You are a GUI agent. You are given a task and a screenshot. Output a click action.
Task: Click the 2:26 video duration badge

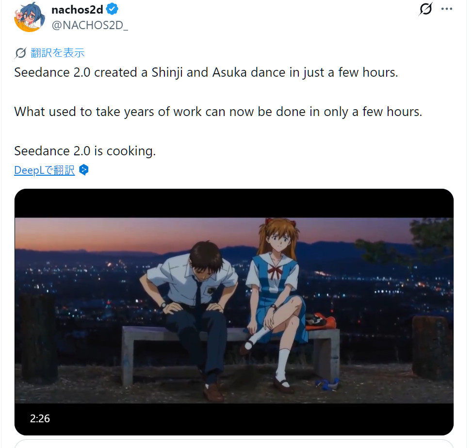click(40, 418)
